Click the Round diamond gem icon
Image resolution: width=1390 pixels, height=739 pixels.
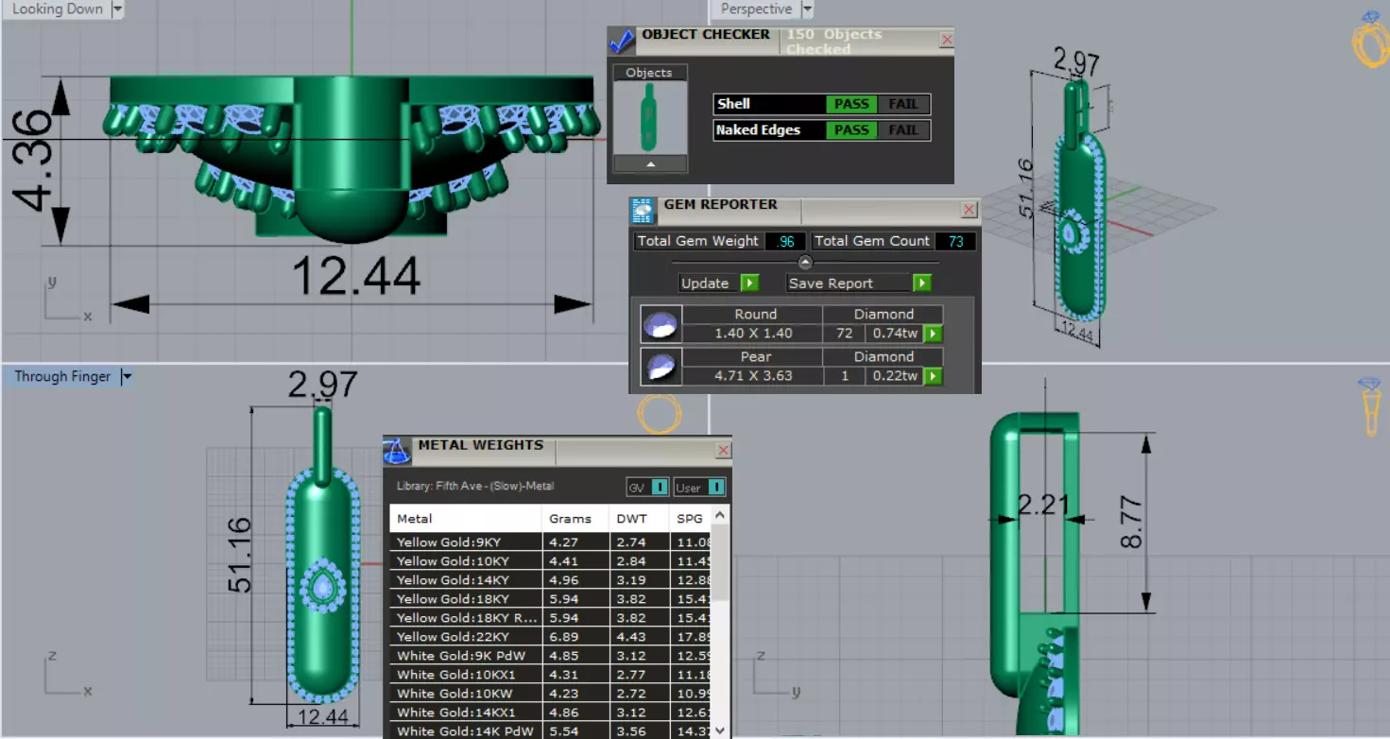pos(660,324)
